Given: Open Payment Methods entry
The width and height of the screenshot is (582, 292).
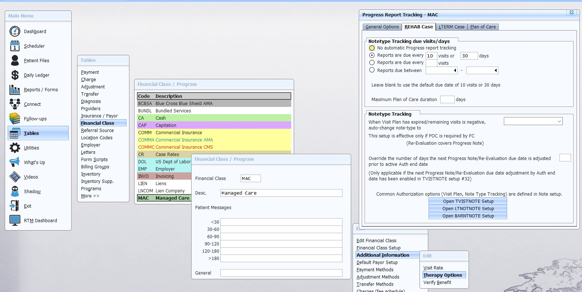Looking at the screenshot, I should [x=375, y=269].
